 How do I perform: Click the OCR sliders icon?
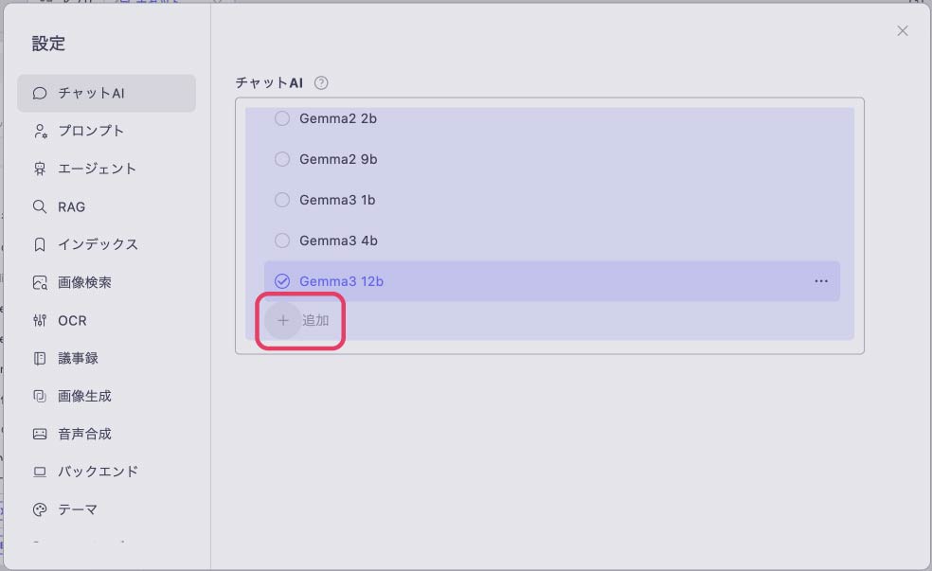40,320
